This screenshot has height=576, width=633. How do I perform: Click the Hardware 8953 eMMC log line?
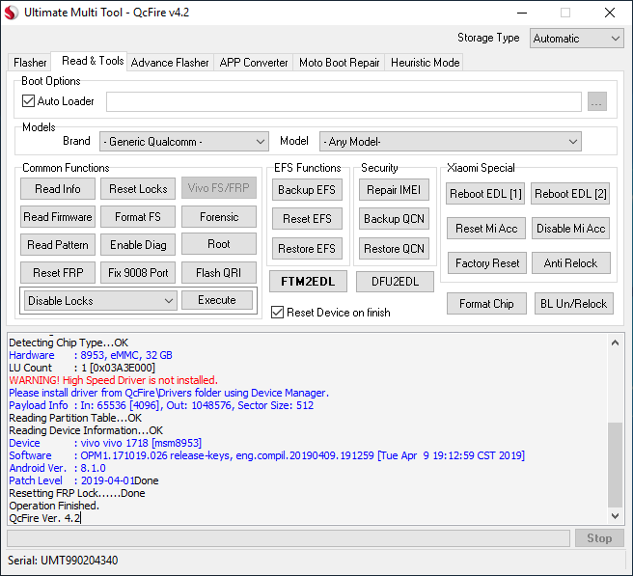(91, 355)
